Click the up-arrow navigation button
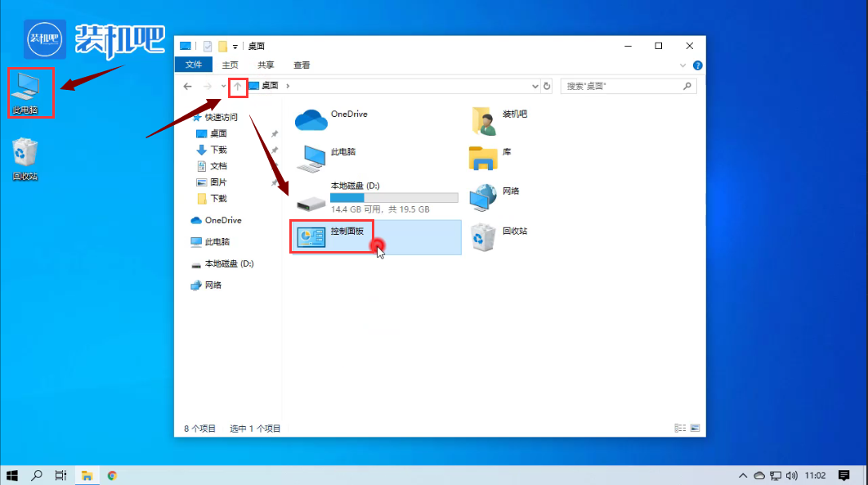The width and height of the screenshot is (868, 485). pos(238,86)
